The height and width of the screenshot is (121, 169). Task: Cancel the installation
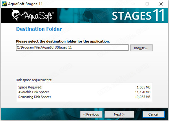click(154, 114)
